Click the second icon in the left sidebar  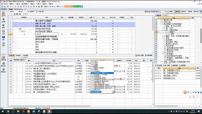click(4, 19)
